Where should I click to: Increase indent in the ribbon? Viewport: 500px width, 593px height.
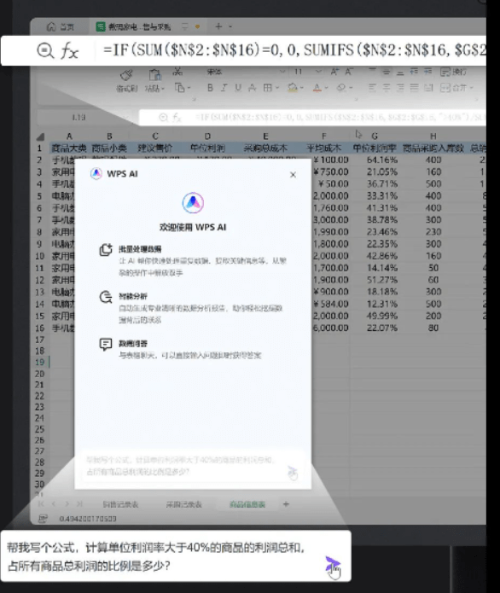point(428,72)
